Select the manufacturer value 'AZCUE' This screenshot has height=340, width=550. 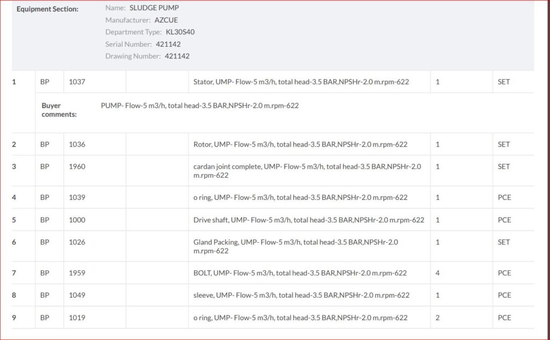point(166,20)
